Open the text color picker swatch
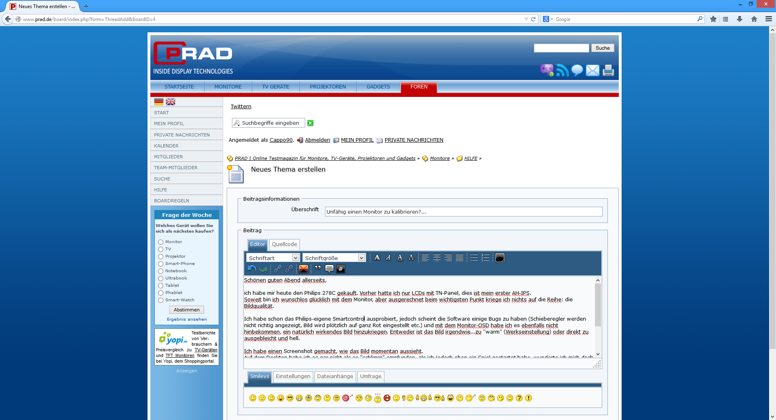Screen dimensions: 776x420 click(500, 258)
